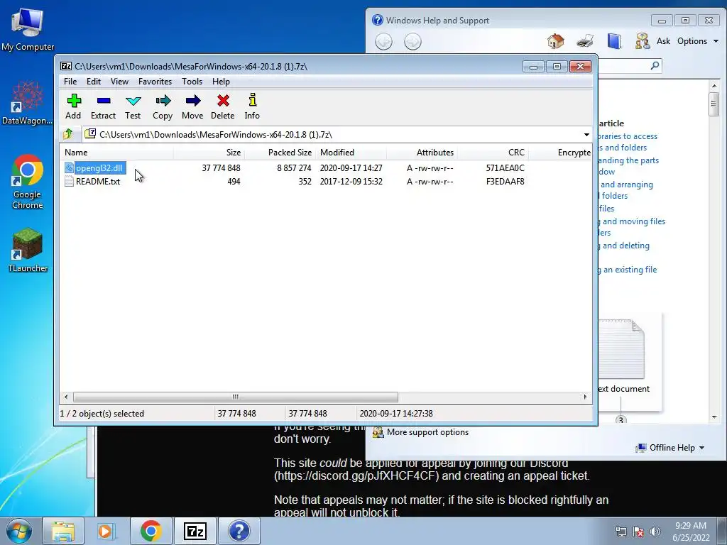
Task: Open the File menu in 7-Zip
Action: tap(70, 82)
